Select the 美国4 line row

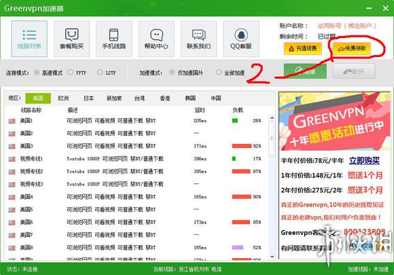click(x=136, y=197)
